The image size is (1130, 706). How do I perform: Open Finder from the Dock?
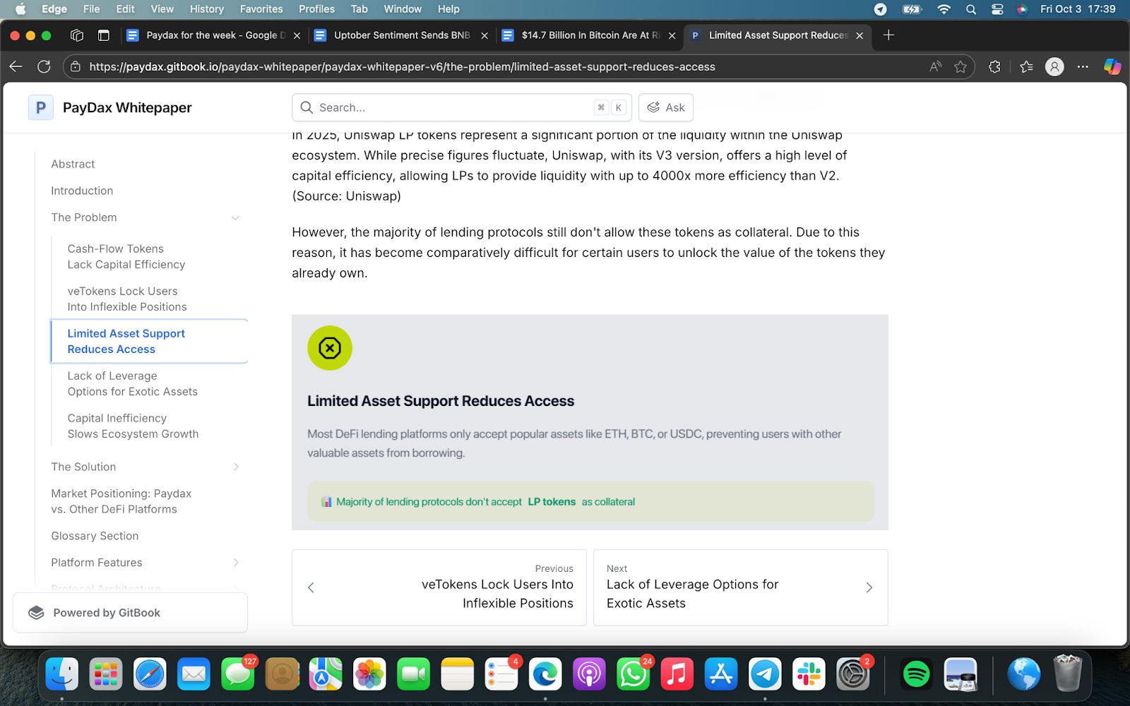62,674
